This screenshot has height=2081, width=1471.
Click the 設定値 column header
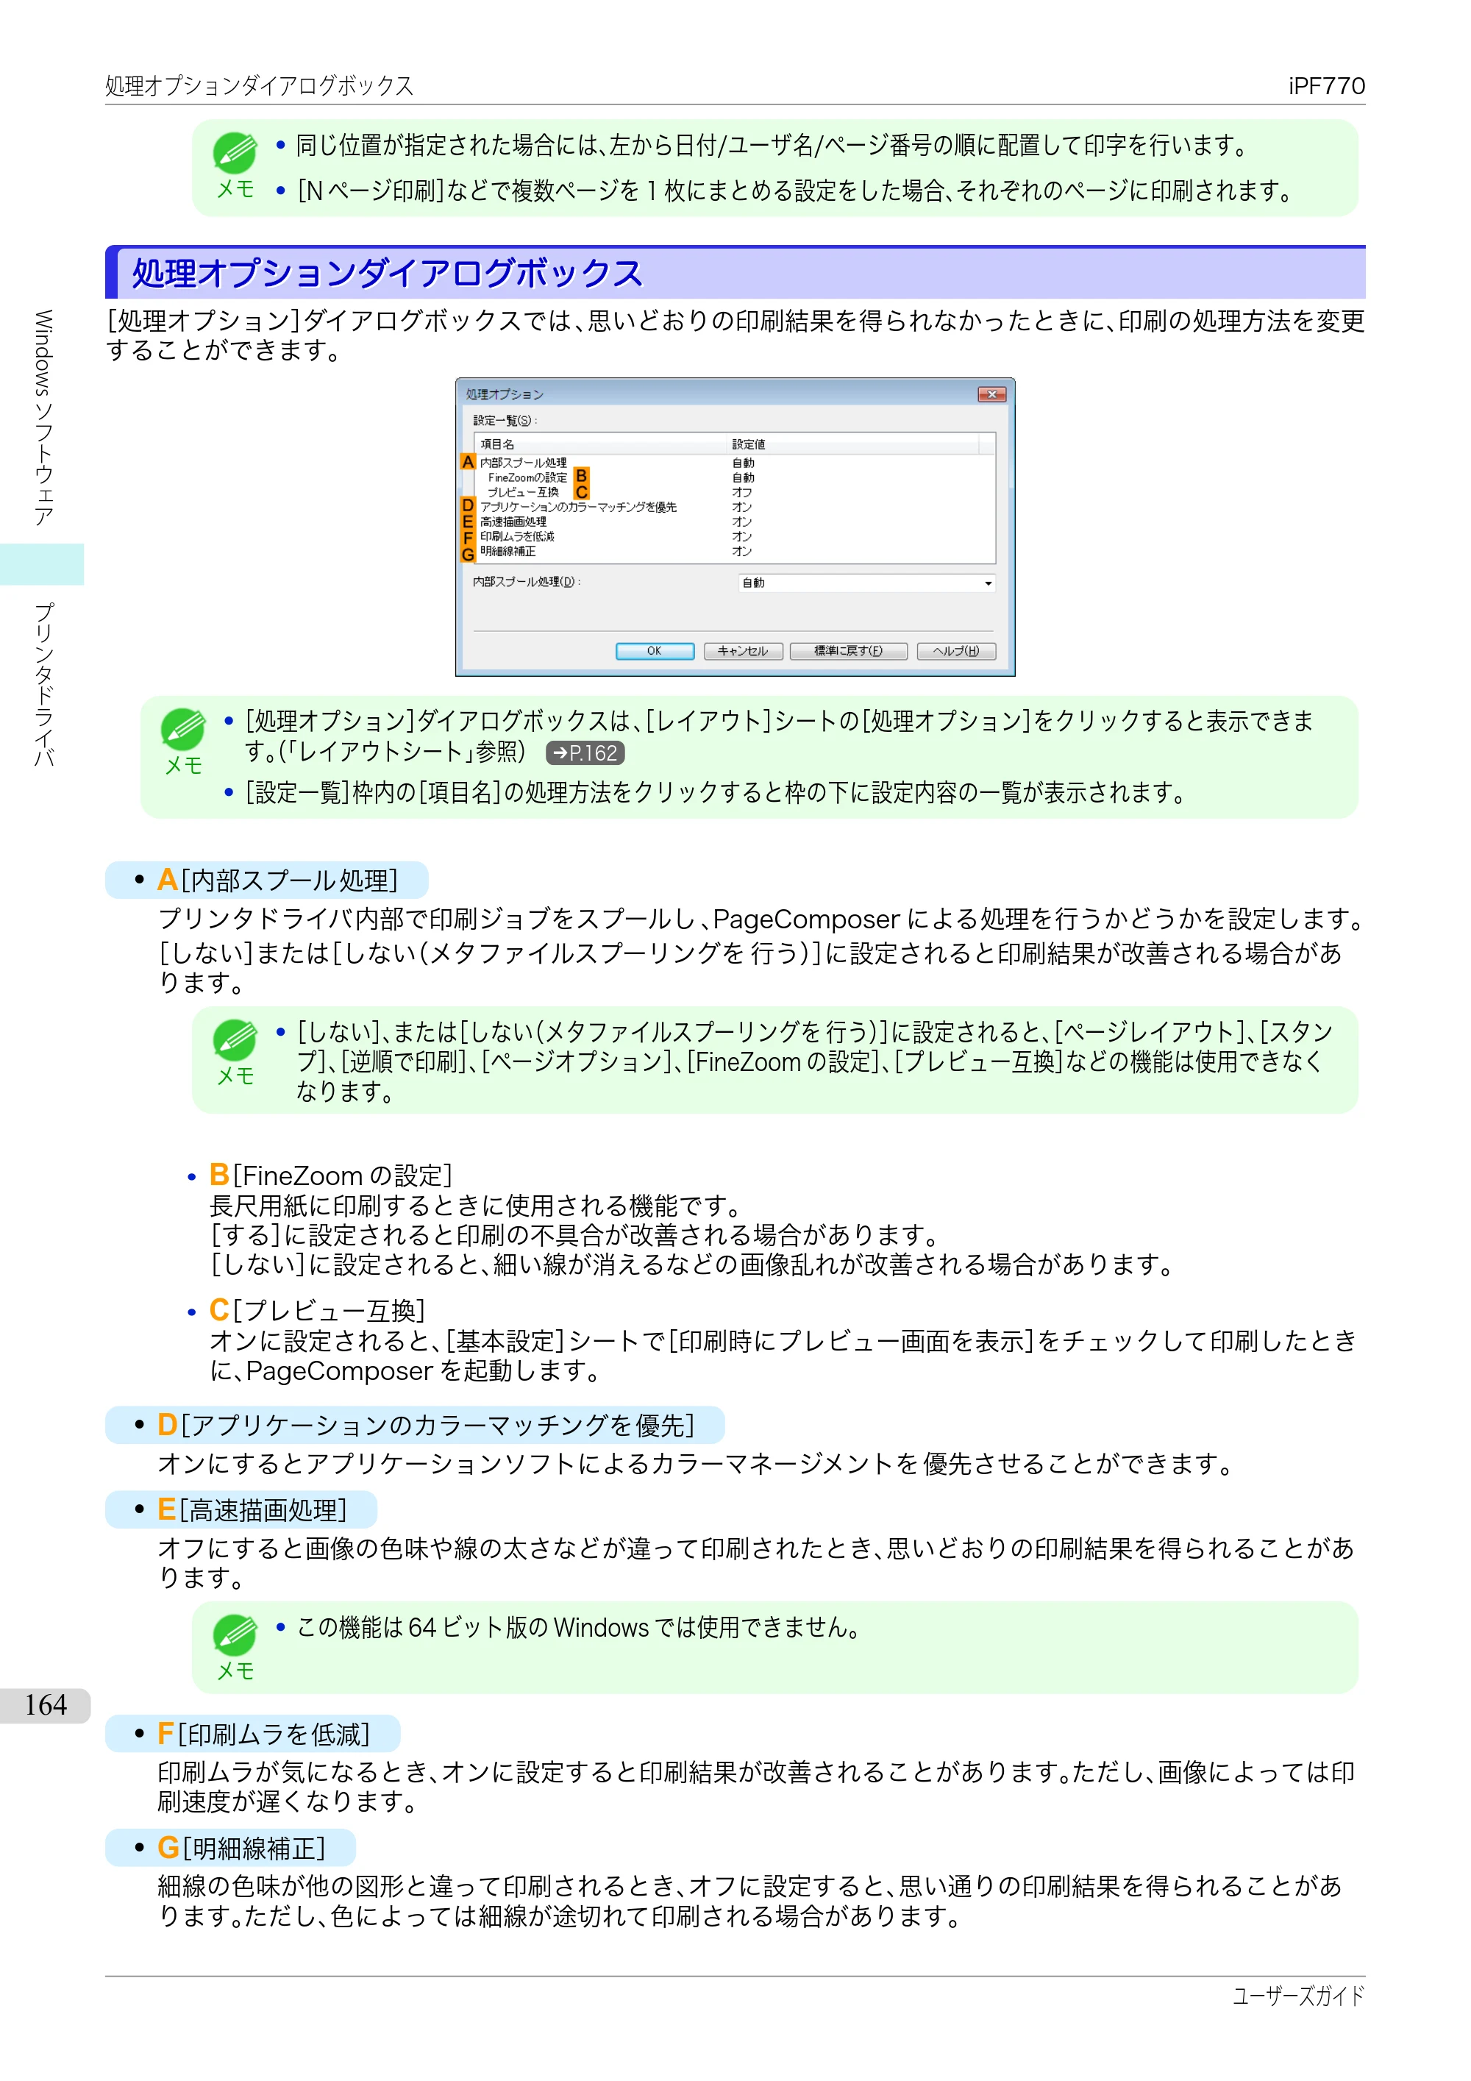coord(852,444)
